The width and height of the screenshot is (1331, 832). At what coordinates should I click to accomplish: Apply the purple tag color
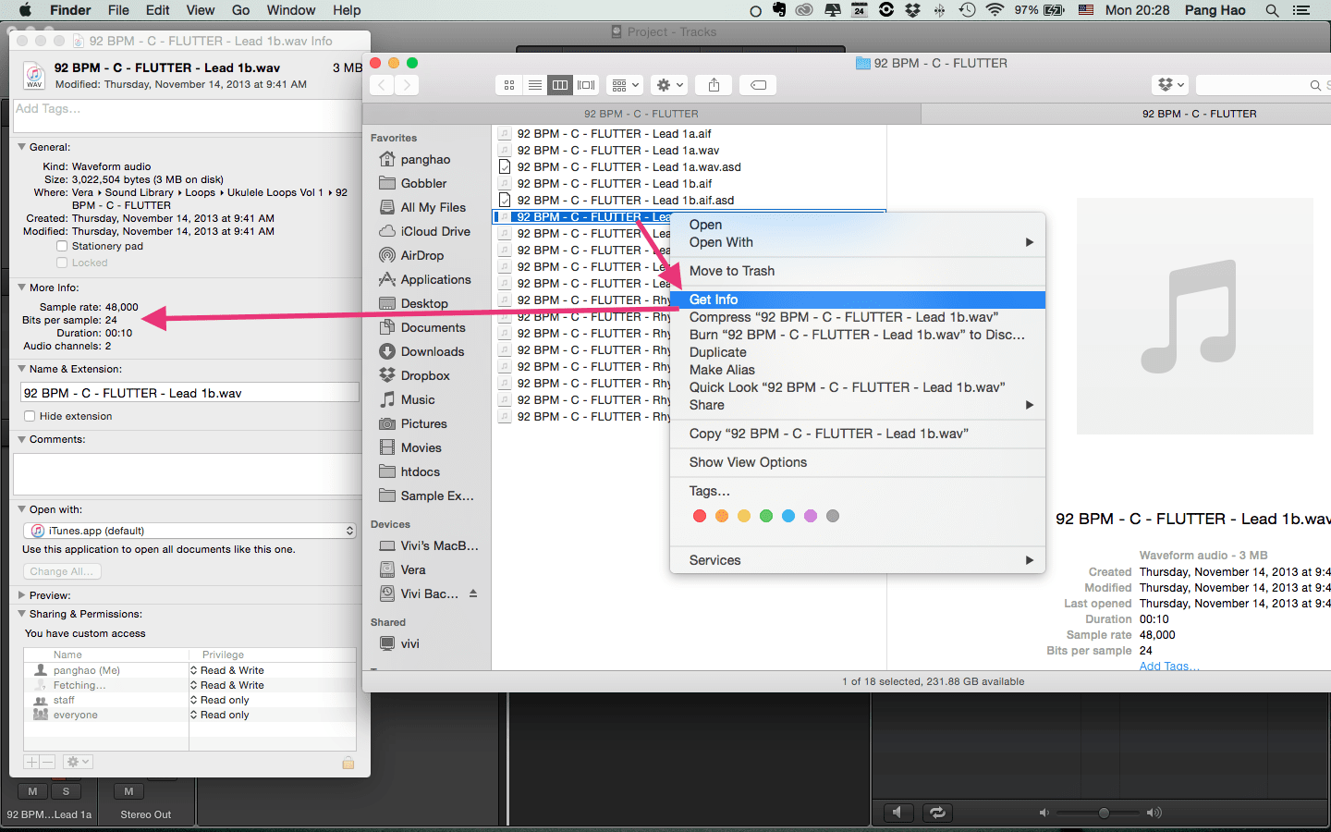point(811,516)
